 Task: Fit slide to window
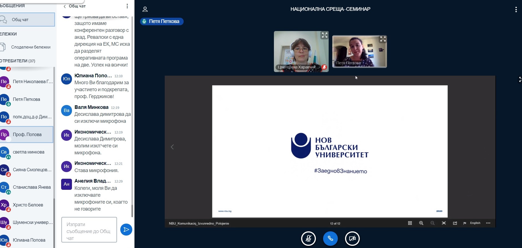click(444, 223)
